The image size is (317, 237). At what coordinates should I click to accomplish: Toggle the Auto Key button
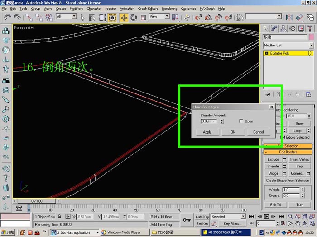(x=202, y=217)
